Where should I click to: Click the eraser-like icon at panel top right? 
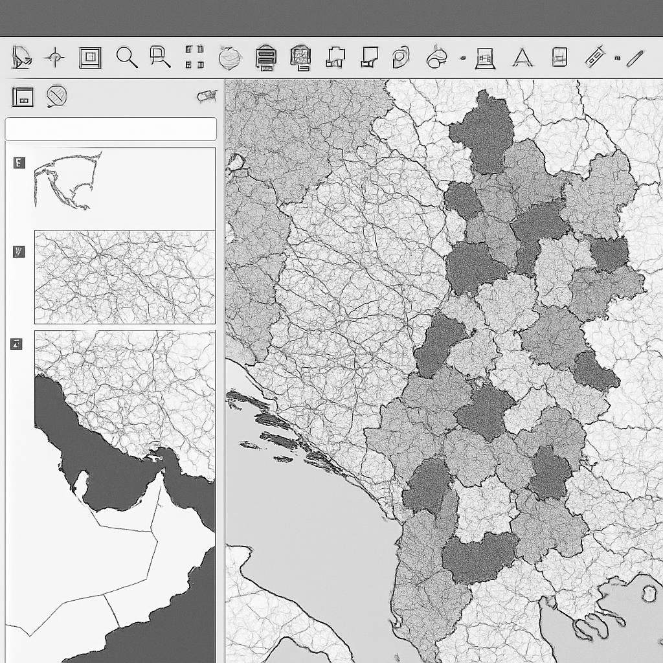[x=207, y=96]
